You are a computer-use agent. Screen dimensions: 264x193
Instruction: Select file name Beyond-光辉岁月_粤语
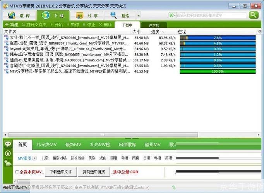tap(68, 49)
